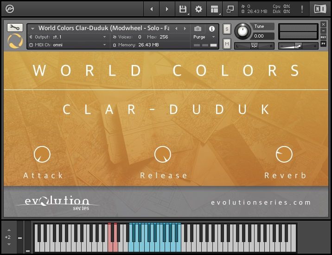This screenshot has width=332, height=255.
Task: Minimize instrument header with minus button
Action: pos(323,31)
